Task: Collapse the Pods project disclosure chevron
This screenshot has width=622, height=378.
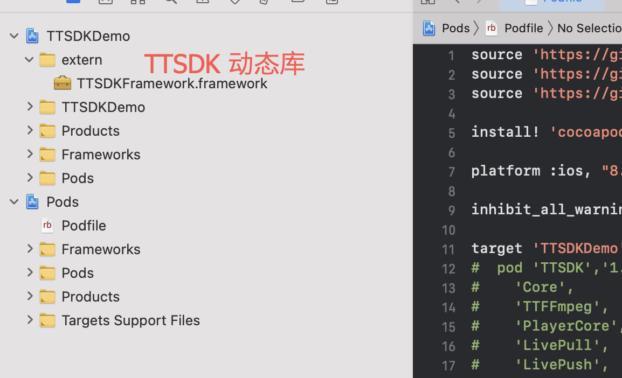Action: [14, 202]
